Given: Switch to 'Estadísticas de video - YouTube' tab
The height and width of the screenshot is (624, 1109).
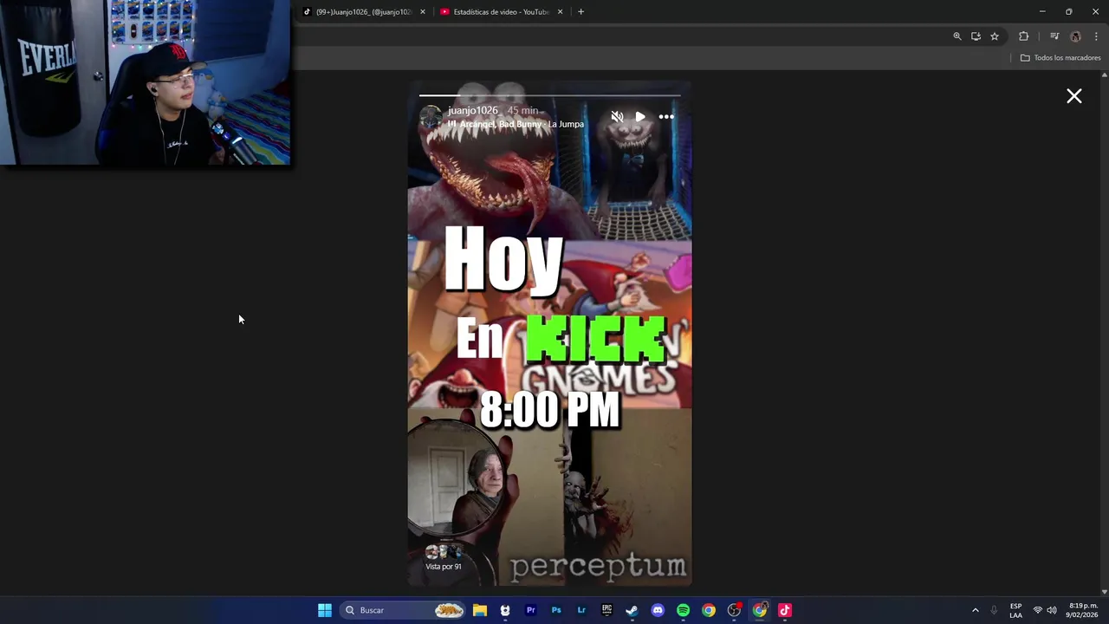Looking at the screenshot, I should pyautogui.click(x=501, y=11).
